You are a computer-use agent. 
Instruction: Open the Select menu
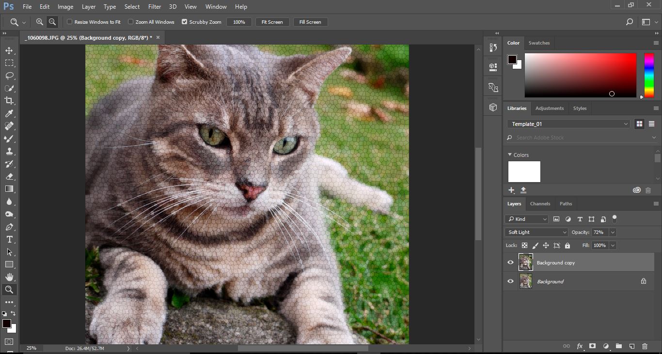tap(132, 7)
